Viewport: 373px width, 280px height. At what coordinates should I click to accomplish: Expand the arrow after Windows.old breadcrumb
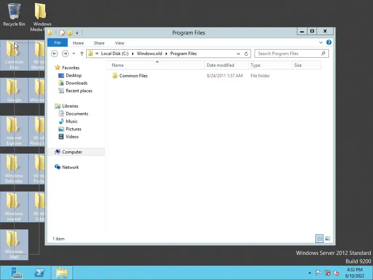(166, 54)
